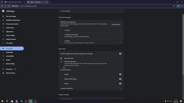Image resolution: width=184 pixels, height=103 pixels.
Task: Click the Search settings input field
Action: coord(91,11)
